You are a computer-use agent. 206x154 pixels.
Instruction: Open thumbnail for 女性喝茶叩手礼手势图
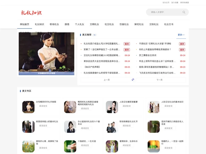(x=28, y=107)
